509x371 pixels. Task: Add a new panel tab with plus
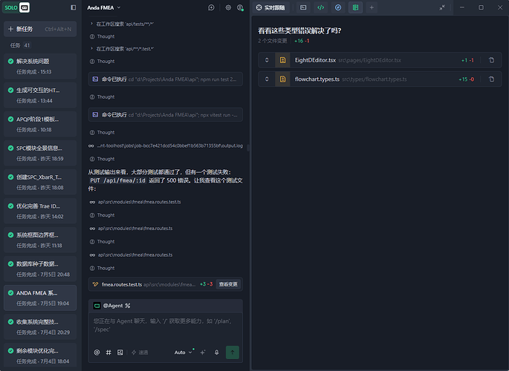click(372, 7)
